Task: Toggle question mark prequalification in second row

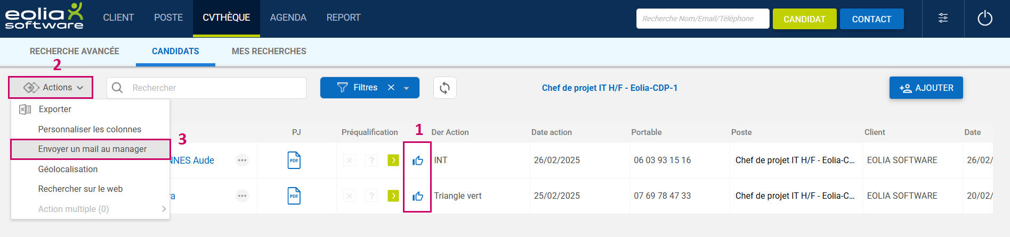Action: click(371, 196)
